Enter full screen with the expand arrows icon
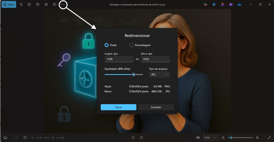 point(269,138)
